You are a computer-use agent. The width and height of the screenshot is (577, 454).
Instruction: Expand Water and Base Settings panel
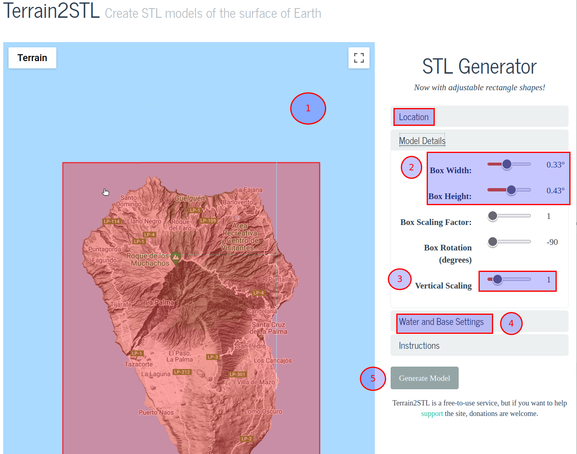click(x=441, y=322)
